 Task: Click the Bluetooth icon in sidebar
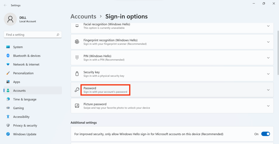[8, 56]
